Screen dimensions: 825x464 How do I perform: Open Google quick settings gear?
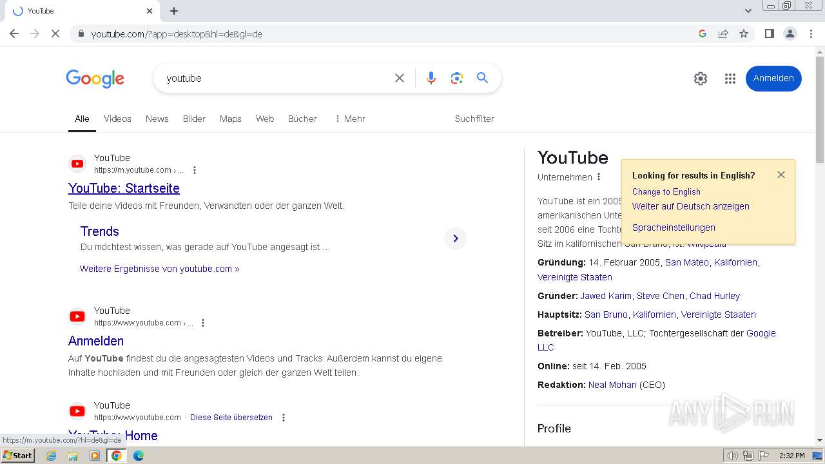(x=701, y=79)
